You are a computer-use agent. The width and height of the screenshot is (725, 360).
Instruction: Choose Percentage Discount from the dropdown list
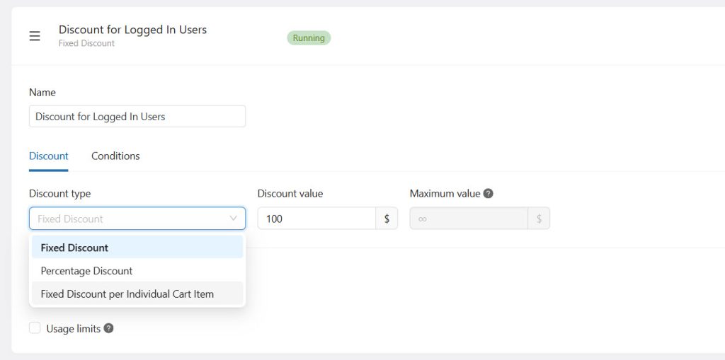tap(86, 271)
